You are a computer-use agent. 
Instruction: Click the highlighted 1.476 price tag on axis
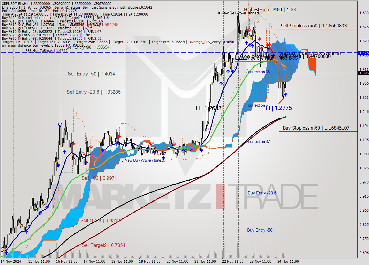click(x=363, y=53)
